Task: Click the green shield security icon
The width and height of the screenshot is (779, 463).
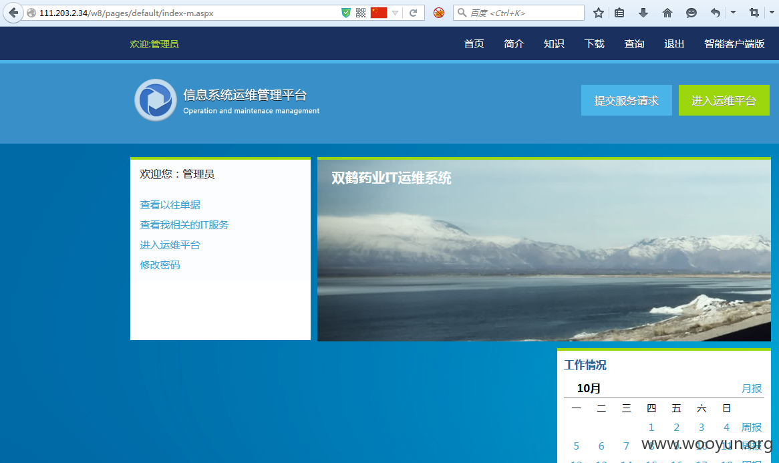Action: tap(346, 13)
